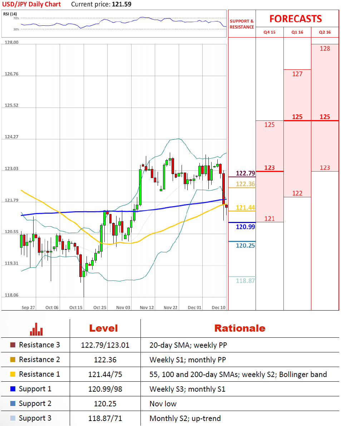Image resolution: width=341 pixels, height=426 pixels.
Task: Click the Sep 27 date axis label
Action: coord(28,308)
